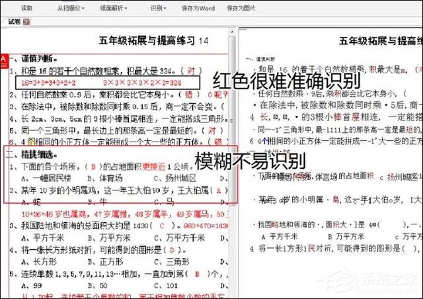This screenshot has width=423, height=299.
Task: Expand the 纸面解析 dropdown menu
Action: point(113,8)
